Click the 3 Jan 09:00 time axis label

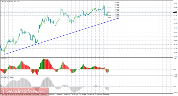pyautogui.click(x=106, y=95)
